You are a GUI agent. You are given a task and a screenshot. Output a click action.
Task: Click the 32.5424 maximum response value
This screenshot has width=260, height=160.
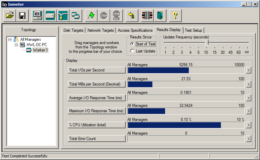coord(186,106)
